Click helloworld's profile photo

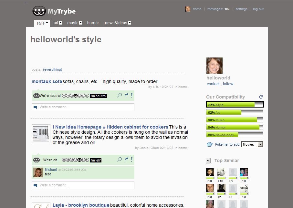pos(214,66)
